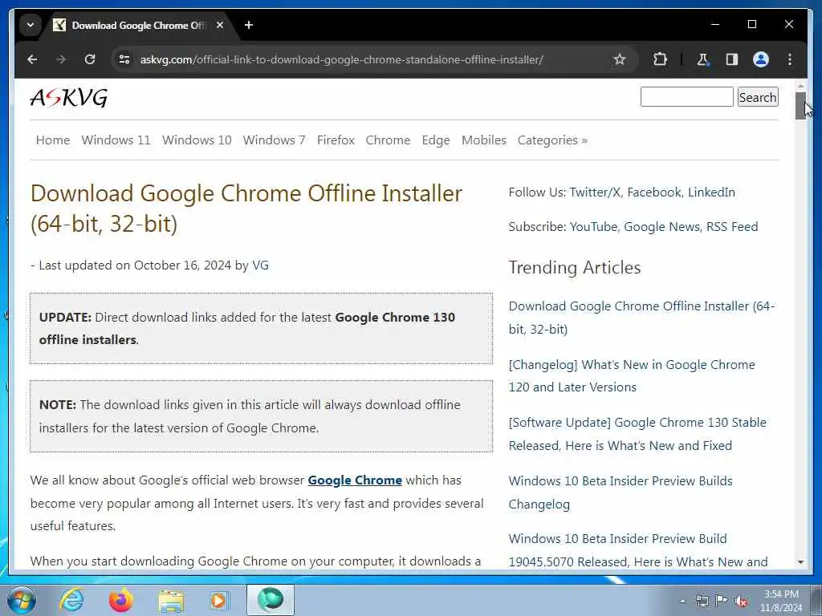This screenshot has height=616, width=822.
Task: Click the Search button
Action: coord(758,97)
